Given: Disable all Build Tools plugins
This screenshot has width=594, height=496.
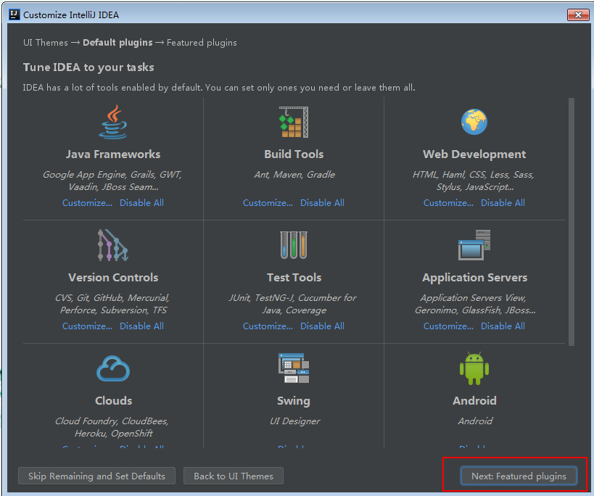Looking at the screenshot, I should point(322,203).
